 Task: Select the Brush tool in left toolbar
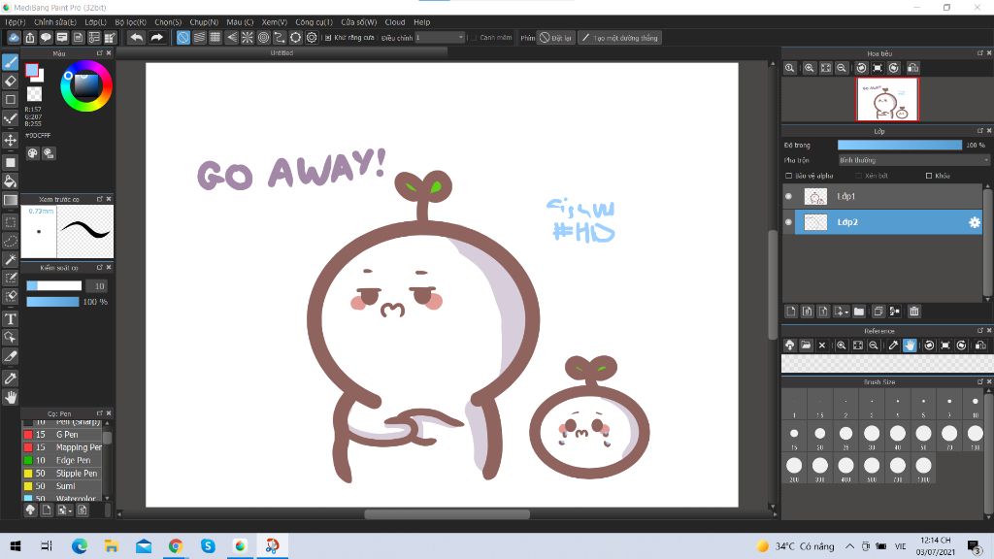coord(10,62)
